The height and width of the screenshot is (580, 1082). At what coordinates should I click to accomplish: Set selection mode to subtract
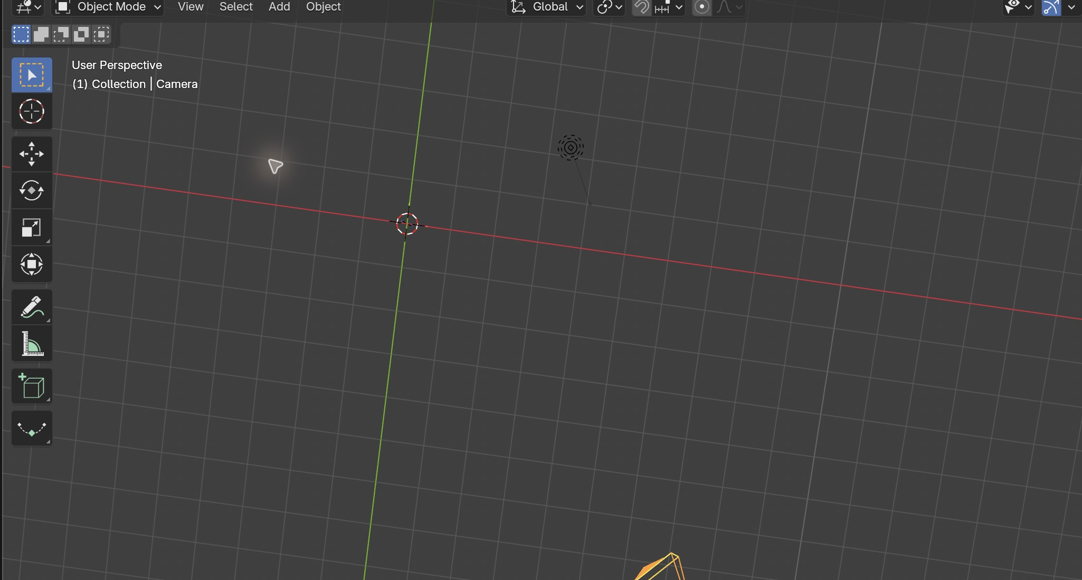point(61,35)
